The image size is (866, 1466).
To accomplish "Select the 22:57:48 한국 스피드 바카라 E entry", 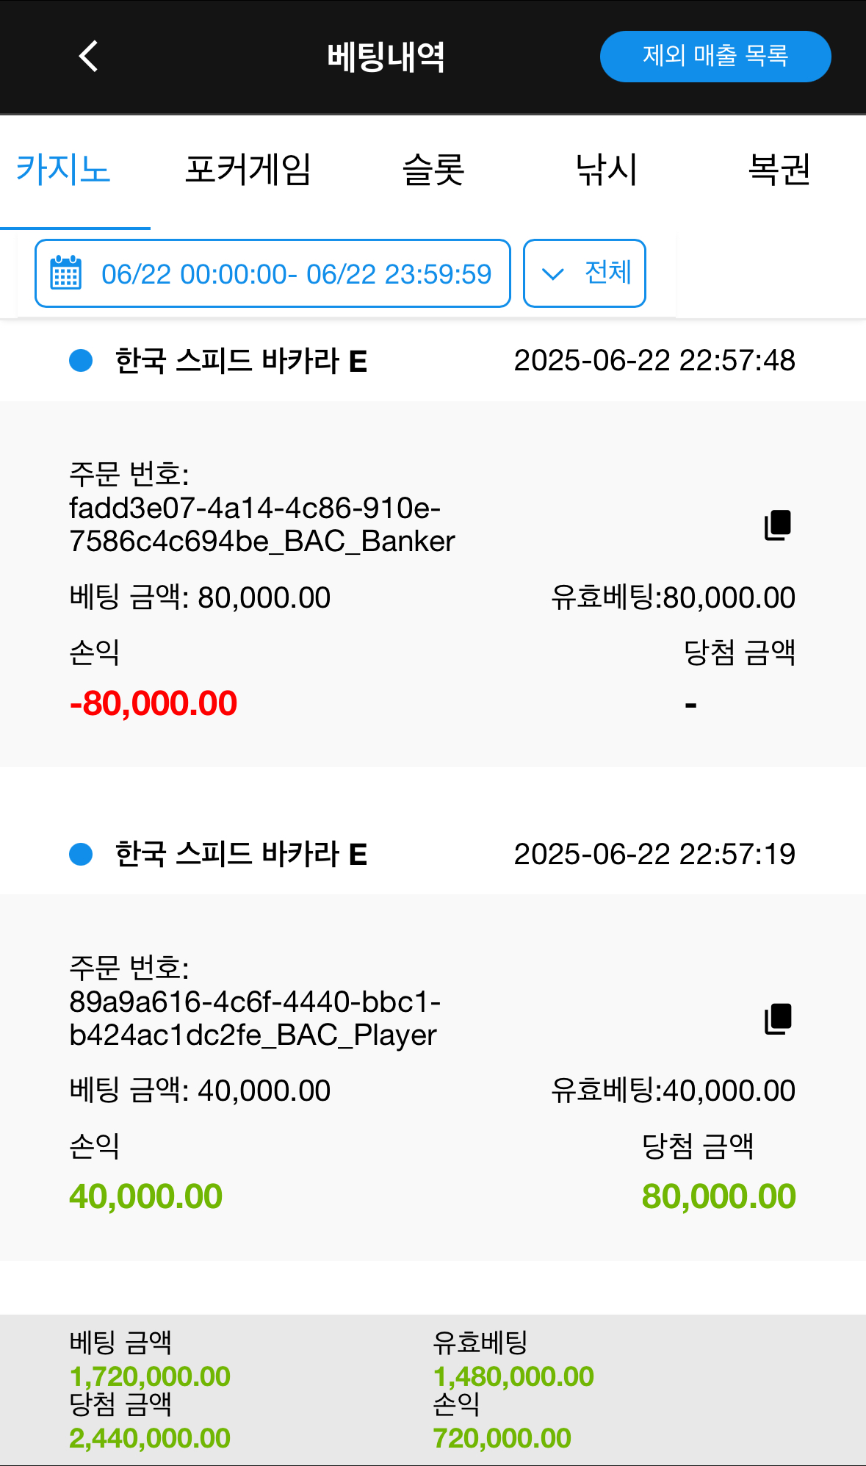I will click(x=241, y=361).
